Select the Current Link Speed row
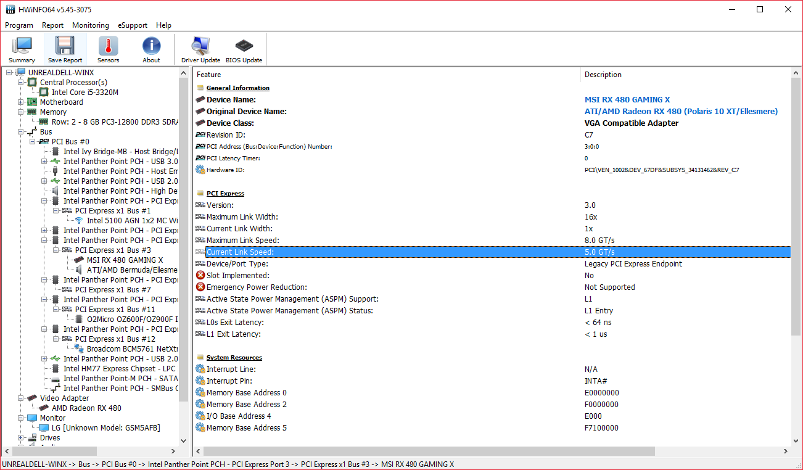This screenshot has height=470, width=803. click(x=492, y=252)
